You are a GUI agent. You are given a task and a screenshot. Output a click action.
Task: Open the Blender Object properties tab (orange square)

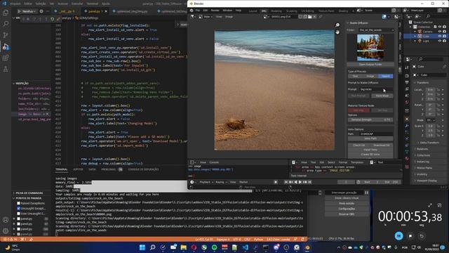click(x=407, y=119)
